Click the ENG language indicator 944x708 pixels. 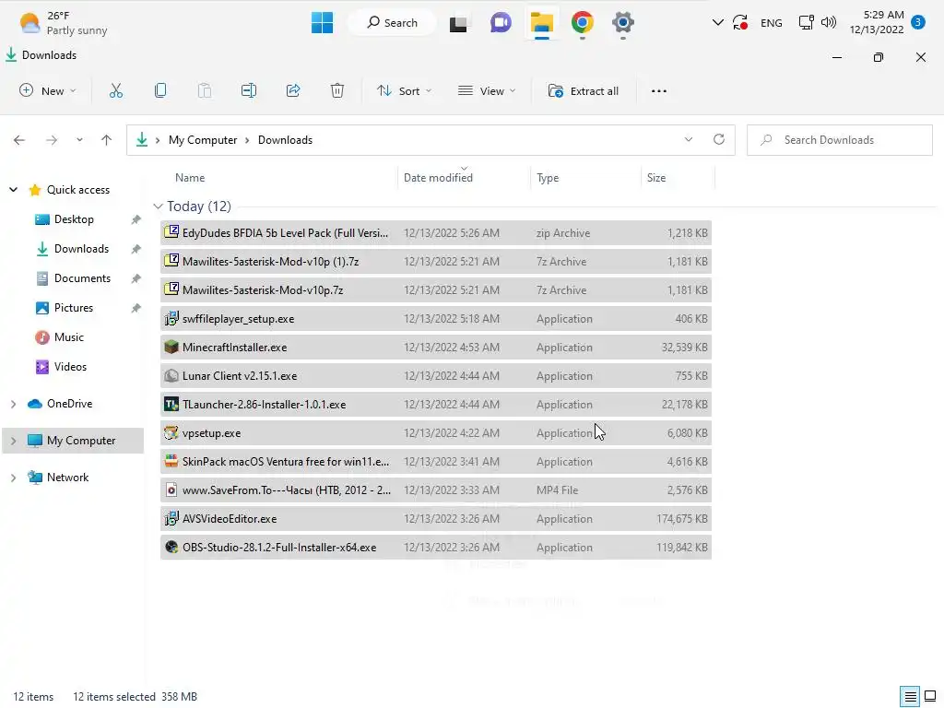772,23
